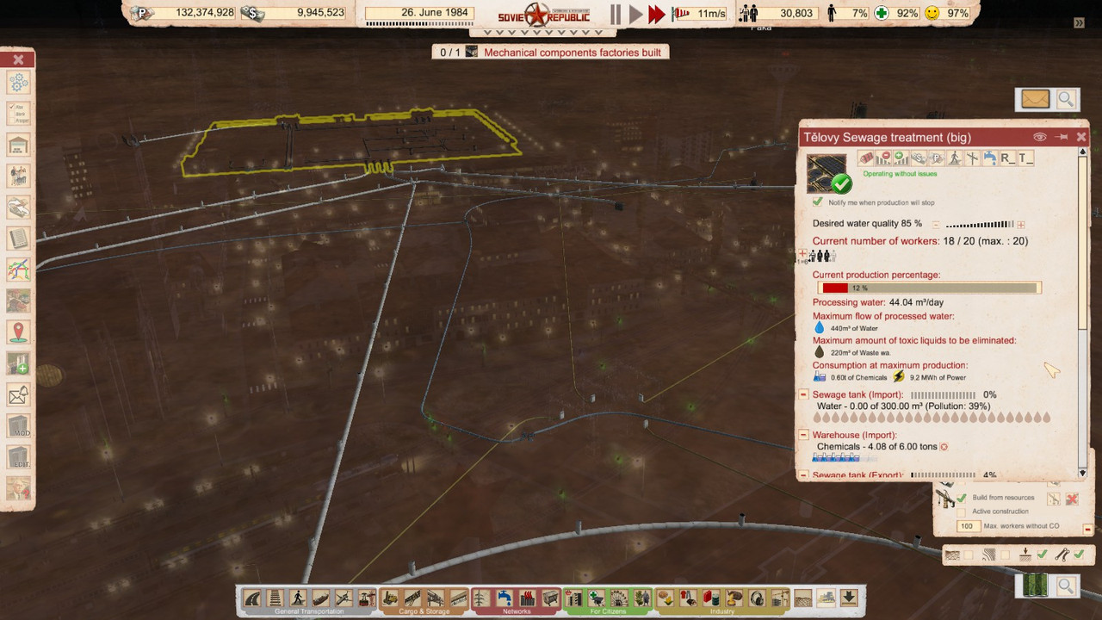Pause the game

coord(616,14)
